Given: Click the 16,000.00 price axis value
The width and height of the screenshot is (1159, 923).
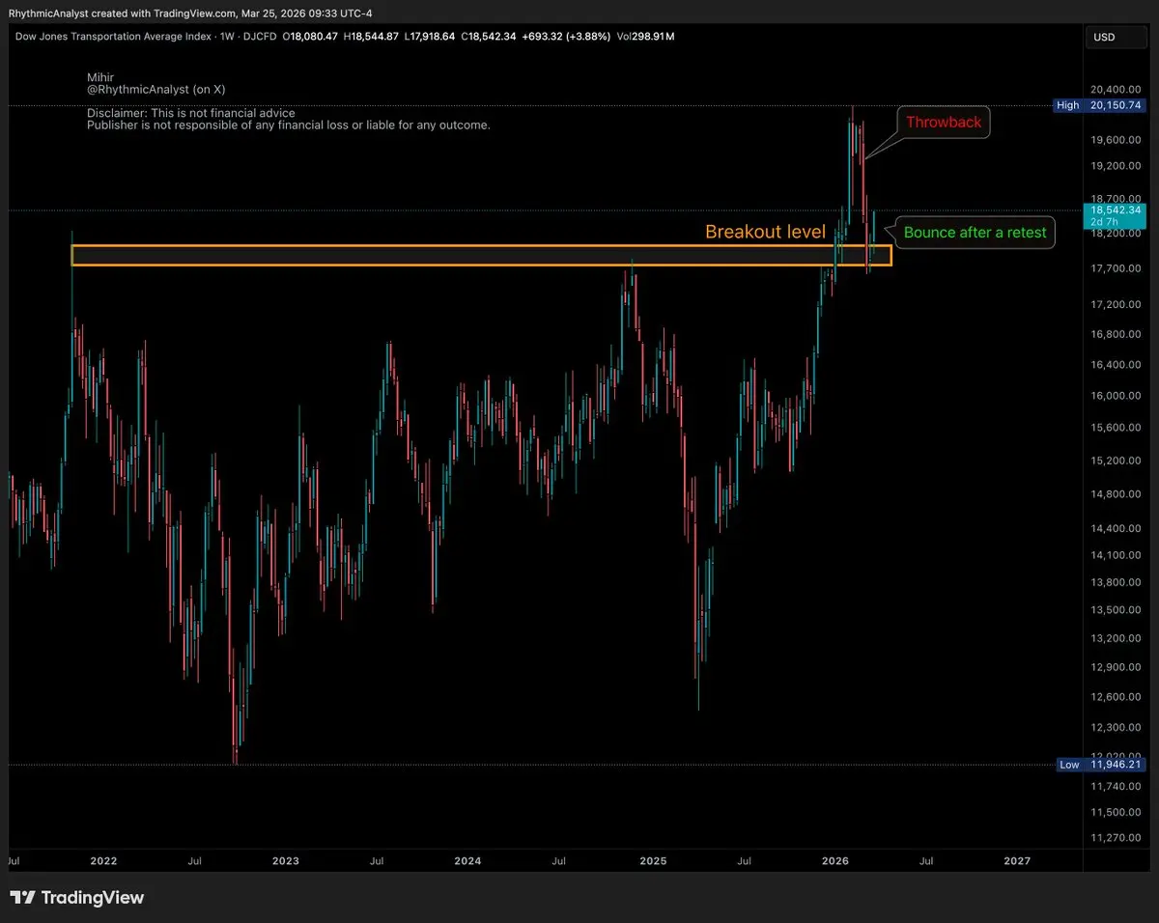Looking at the screenshot, I should pos(1117,396).
